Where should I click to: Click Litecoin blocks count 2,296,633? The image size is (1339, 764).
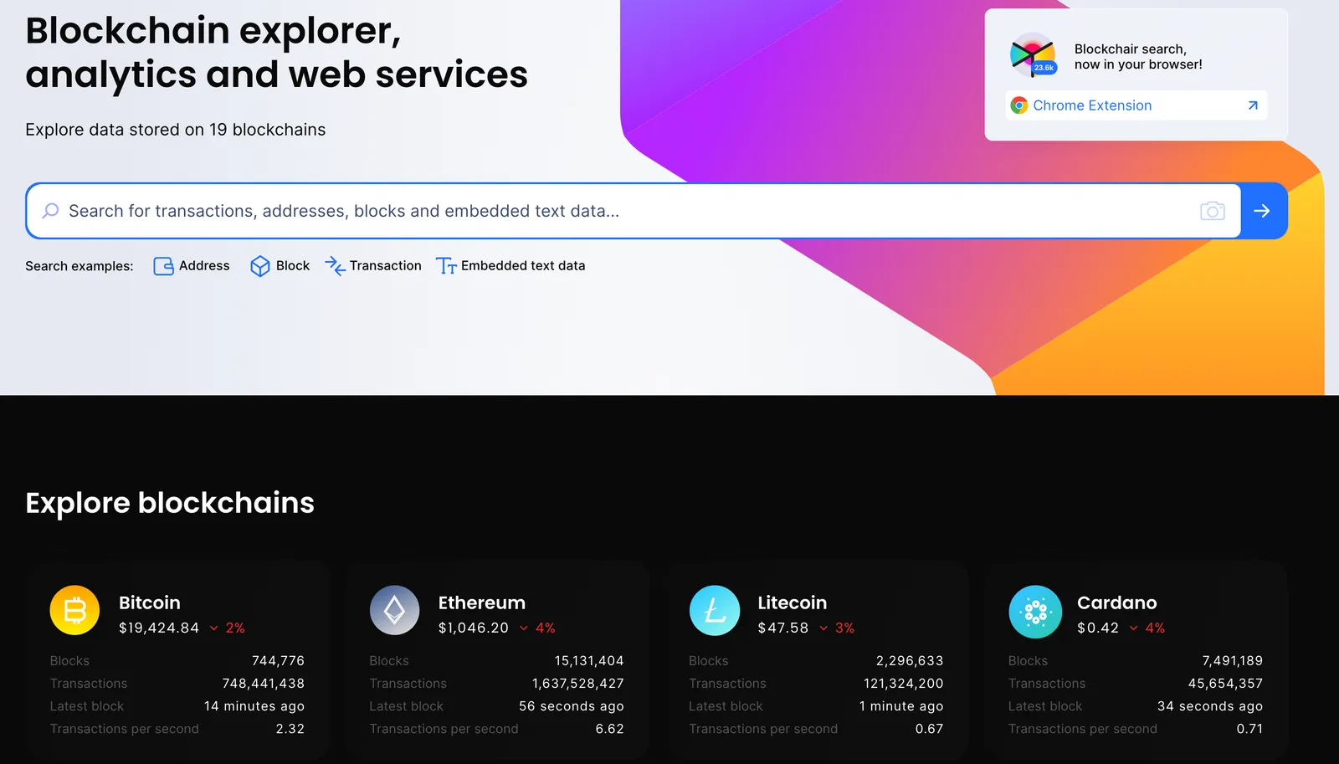coord(910,661)
